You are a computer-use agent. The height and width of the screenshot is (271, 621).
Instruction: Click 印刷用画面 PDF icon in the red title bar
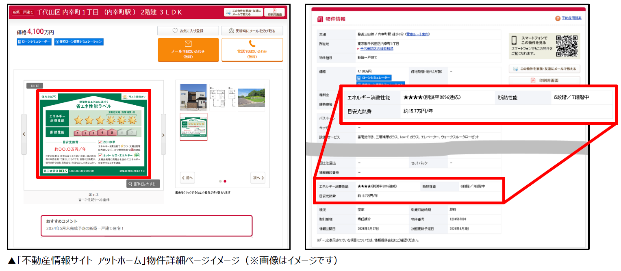pyautogui.click(x=275, y=12)
